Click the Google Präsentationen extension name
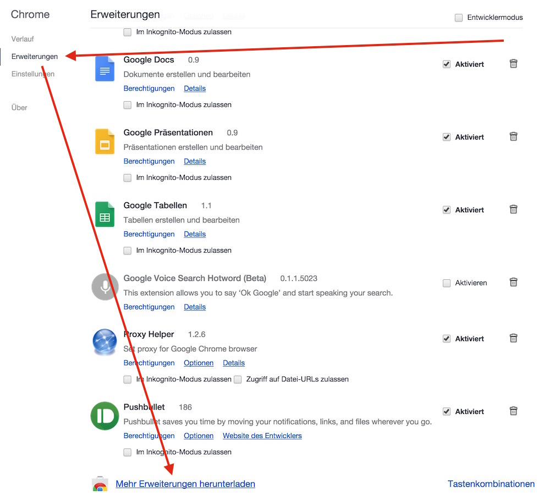Viewport: 550px width, 493px height. point(168,132)
